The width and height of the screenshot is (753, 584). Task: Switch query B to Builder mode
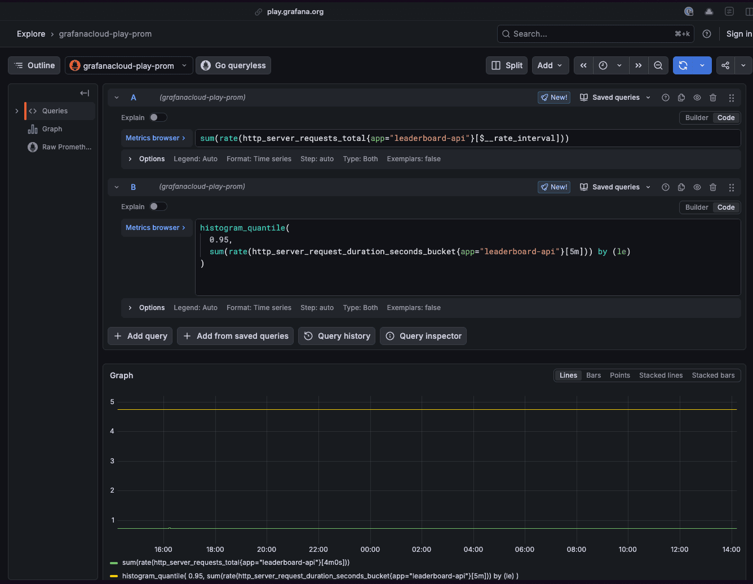tap(697, 207)
